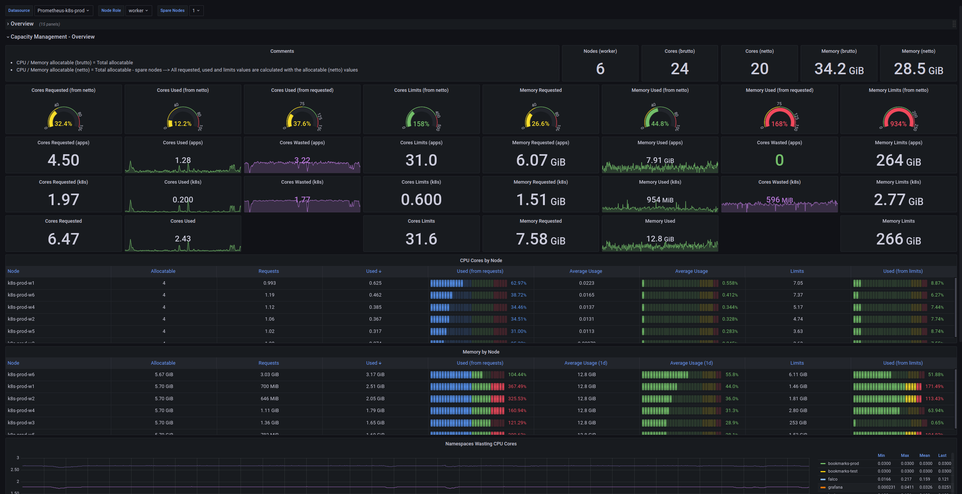Click the sort arrow on Memory Used column
962x494 pixels.
tap(380, 363)
